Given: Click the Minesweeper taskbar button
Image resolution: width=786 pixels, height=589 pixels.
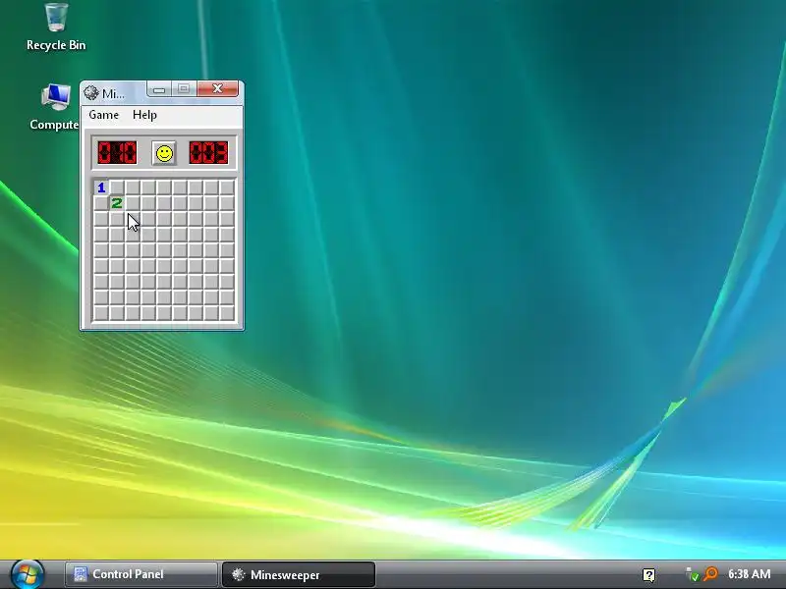Looking at the screenshot, I should click(299, 574).
